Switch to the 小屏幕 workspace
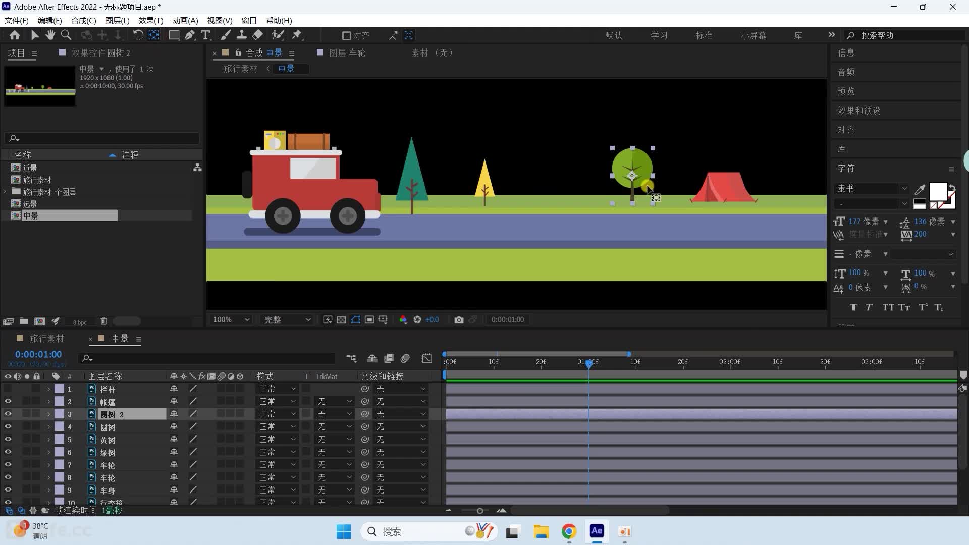The image size is (969, 545). 753,36
